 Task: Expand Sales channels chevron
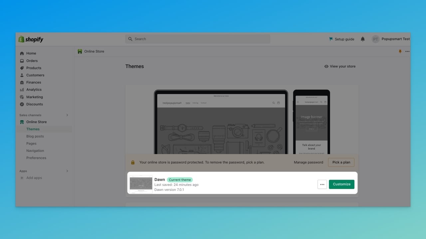tap(67, 115)
